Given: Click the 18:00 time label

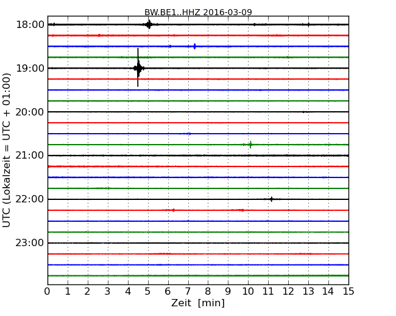Looking at the screenshot, I should [30, 25].
